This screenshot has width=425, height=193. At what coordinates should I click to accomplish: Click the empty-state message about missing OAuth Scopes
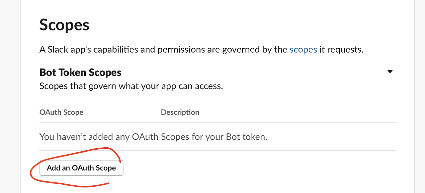click(153, 136)
